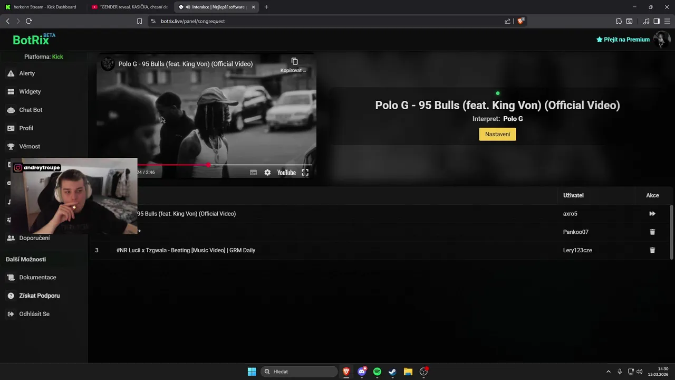
Task: Seek on the YouTube progress bar
Action: tap(225, 165)
